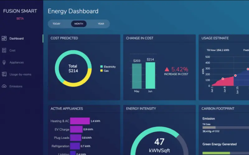Click the EV Charge usage bar
249x155 pixels.
point(76,129)
